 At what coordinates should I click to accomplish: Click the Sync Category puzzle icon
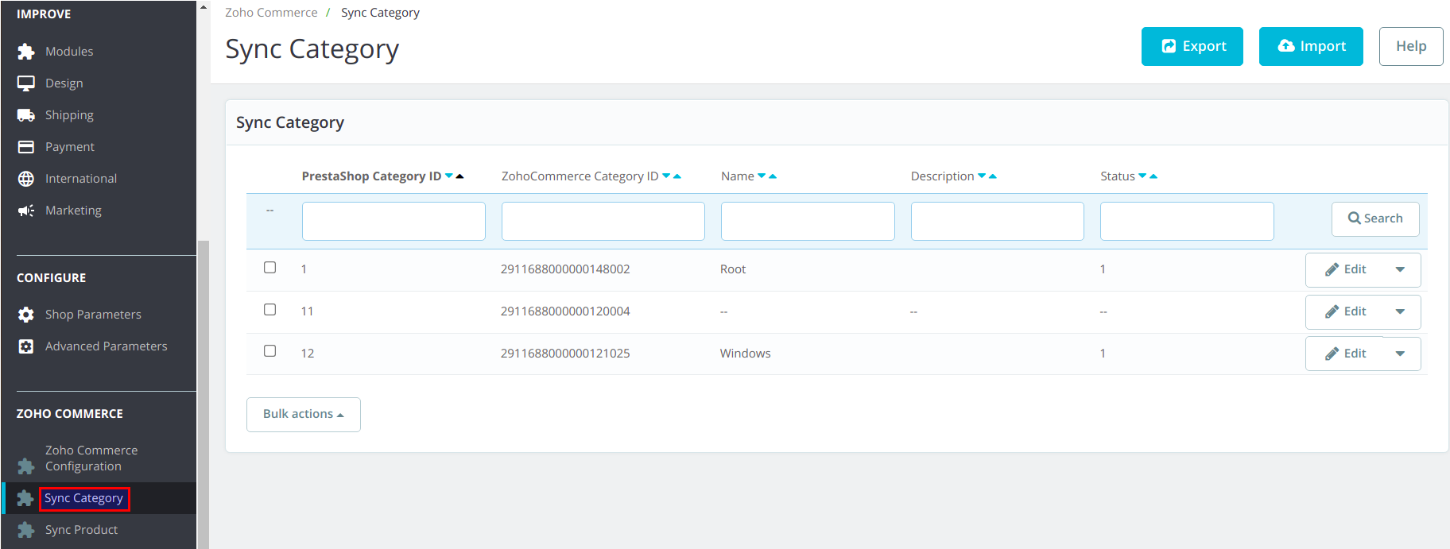[25, 498]
